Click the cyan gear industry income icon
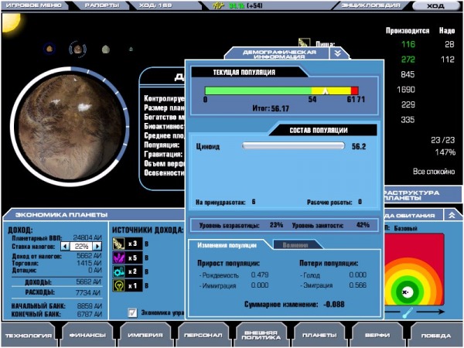 [118, 271]
